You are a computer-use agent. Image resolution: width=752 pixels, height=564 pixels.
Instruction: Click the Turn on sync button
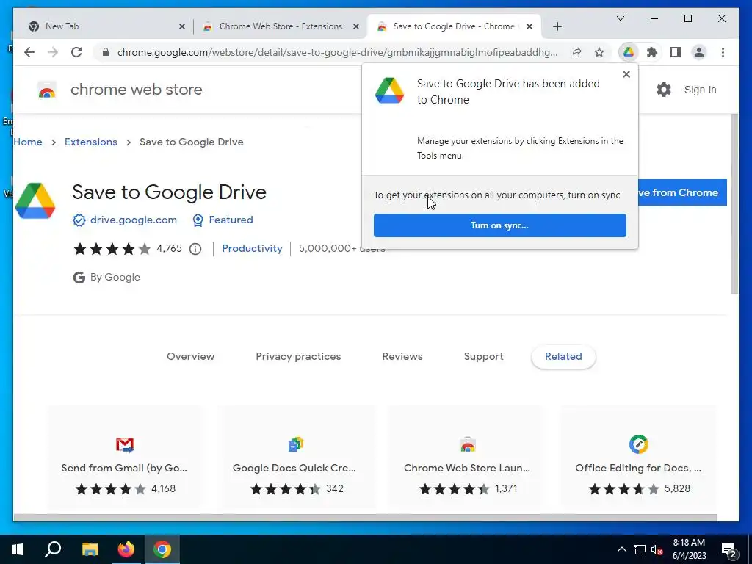coord(499,225)
